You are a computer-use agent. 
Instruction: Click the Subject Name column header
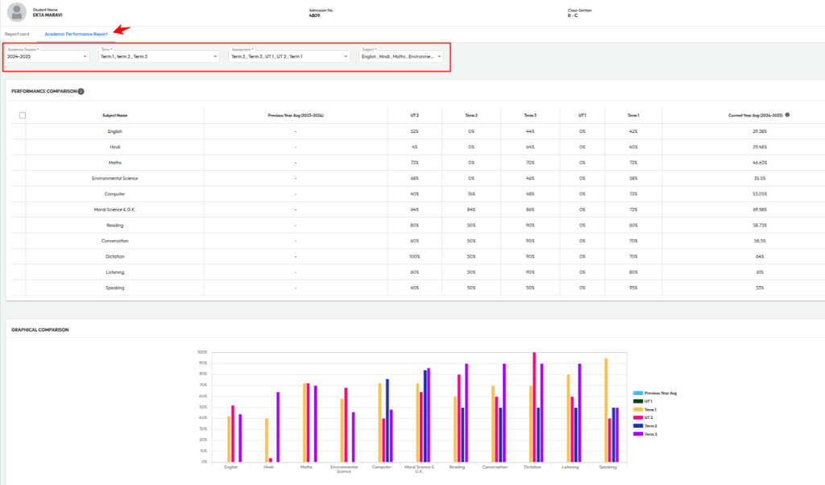(114, 115)
